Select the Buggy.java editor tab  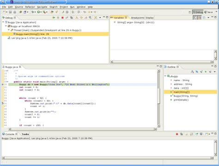(12, 67)
